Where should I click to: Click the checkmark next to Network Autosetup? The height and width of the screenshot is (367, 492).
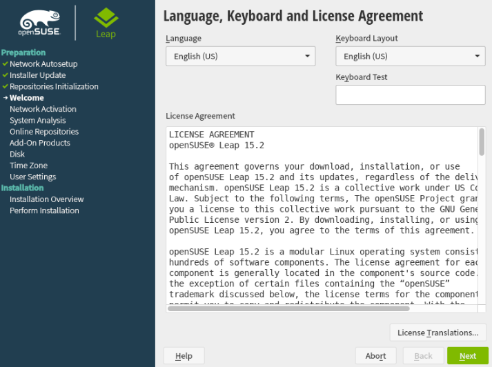[5, 63]
